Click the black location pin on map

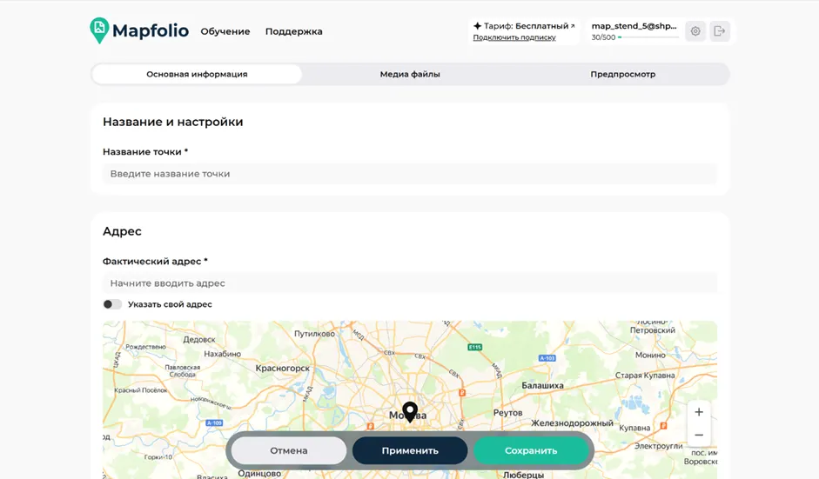coord(410,412)
